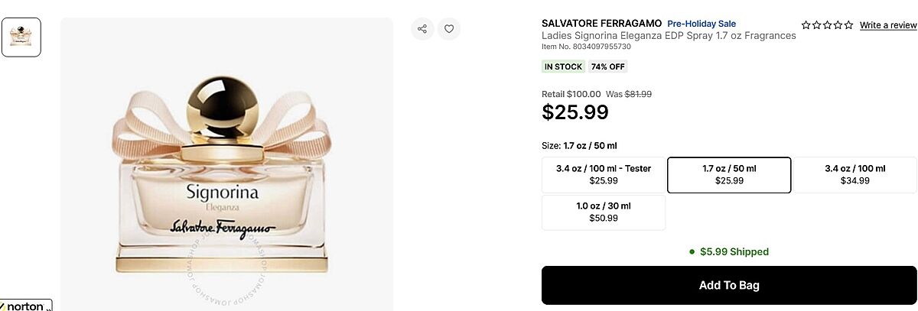This screenshot has height=311, width=918.
Task: Click the Norton security badge
Action: point(26,306)
